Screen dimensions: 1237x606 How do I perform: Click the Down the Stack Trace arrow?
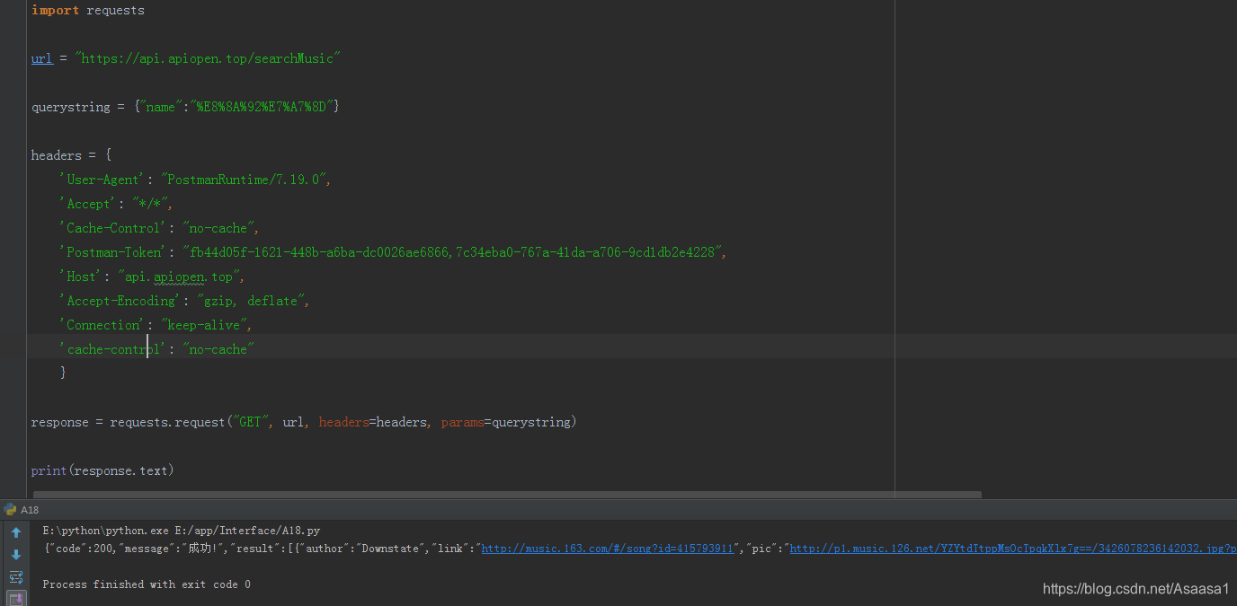coord(15,555)
